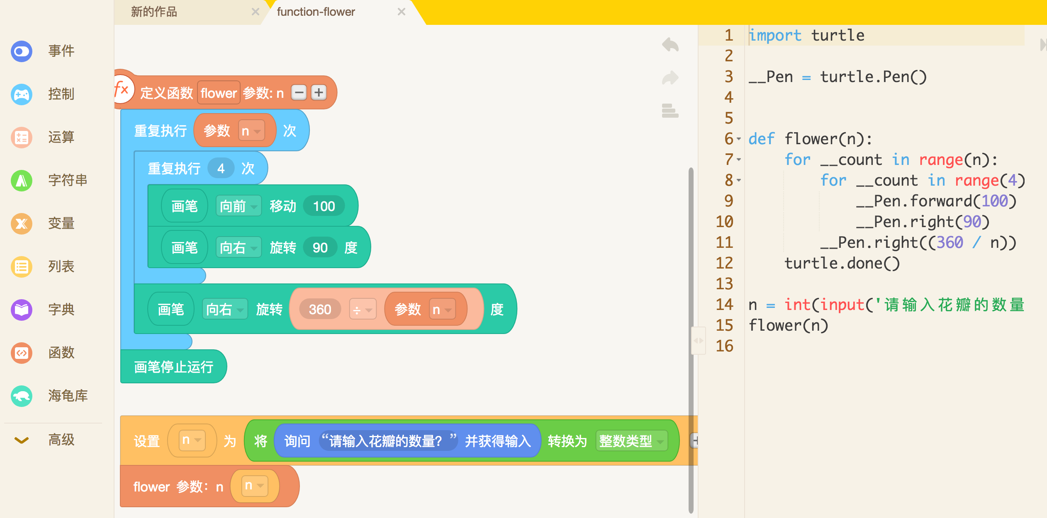Select the 海龟库 turtle library icon

pyautogui.click(x=22, y=396)
